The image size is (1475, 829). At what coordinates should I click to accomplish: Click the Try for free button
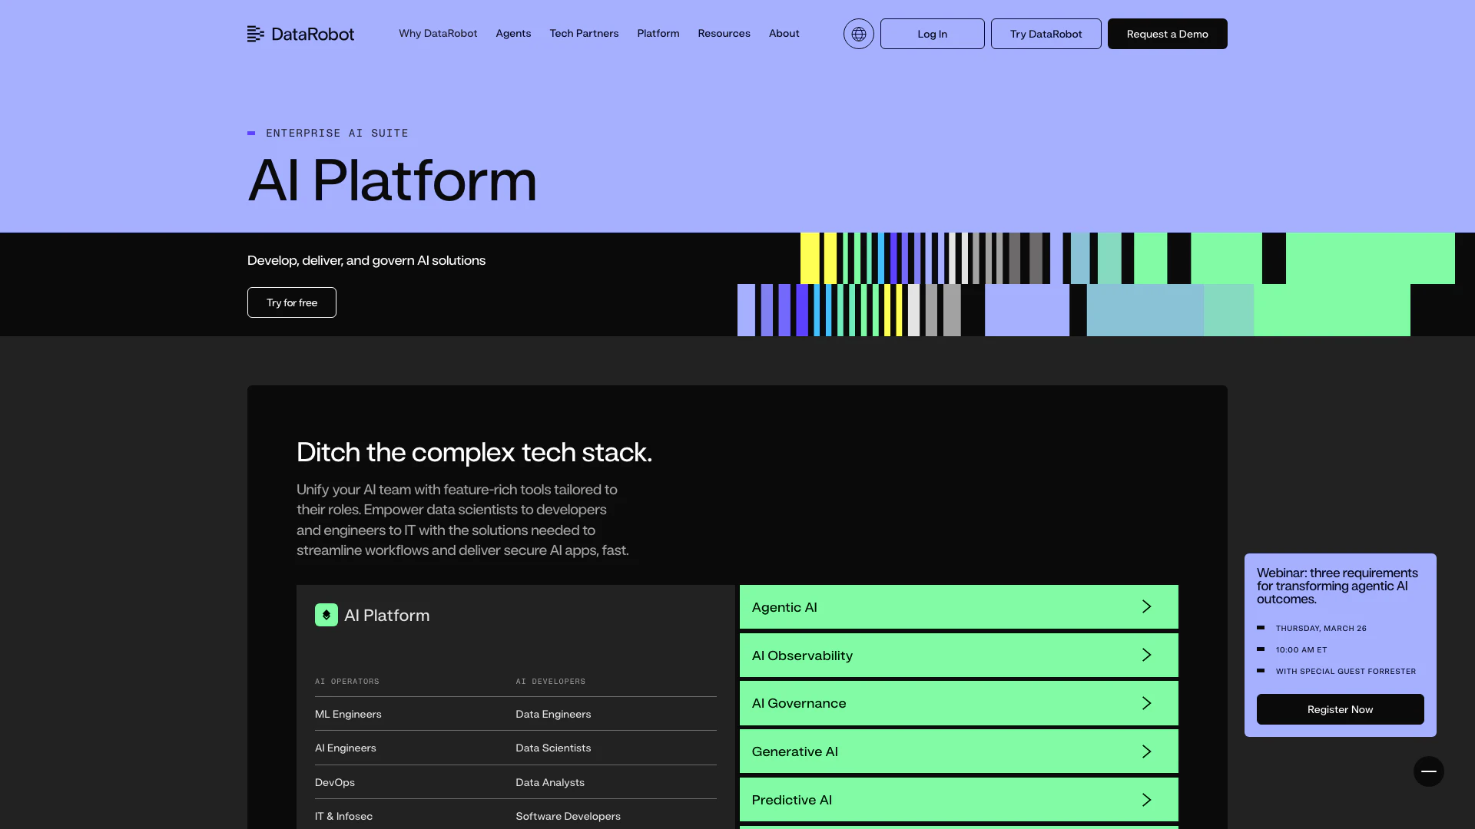pos(292,302)
